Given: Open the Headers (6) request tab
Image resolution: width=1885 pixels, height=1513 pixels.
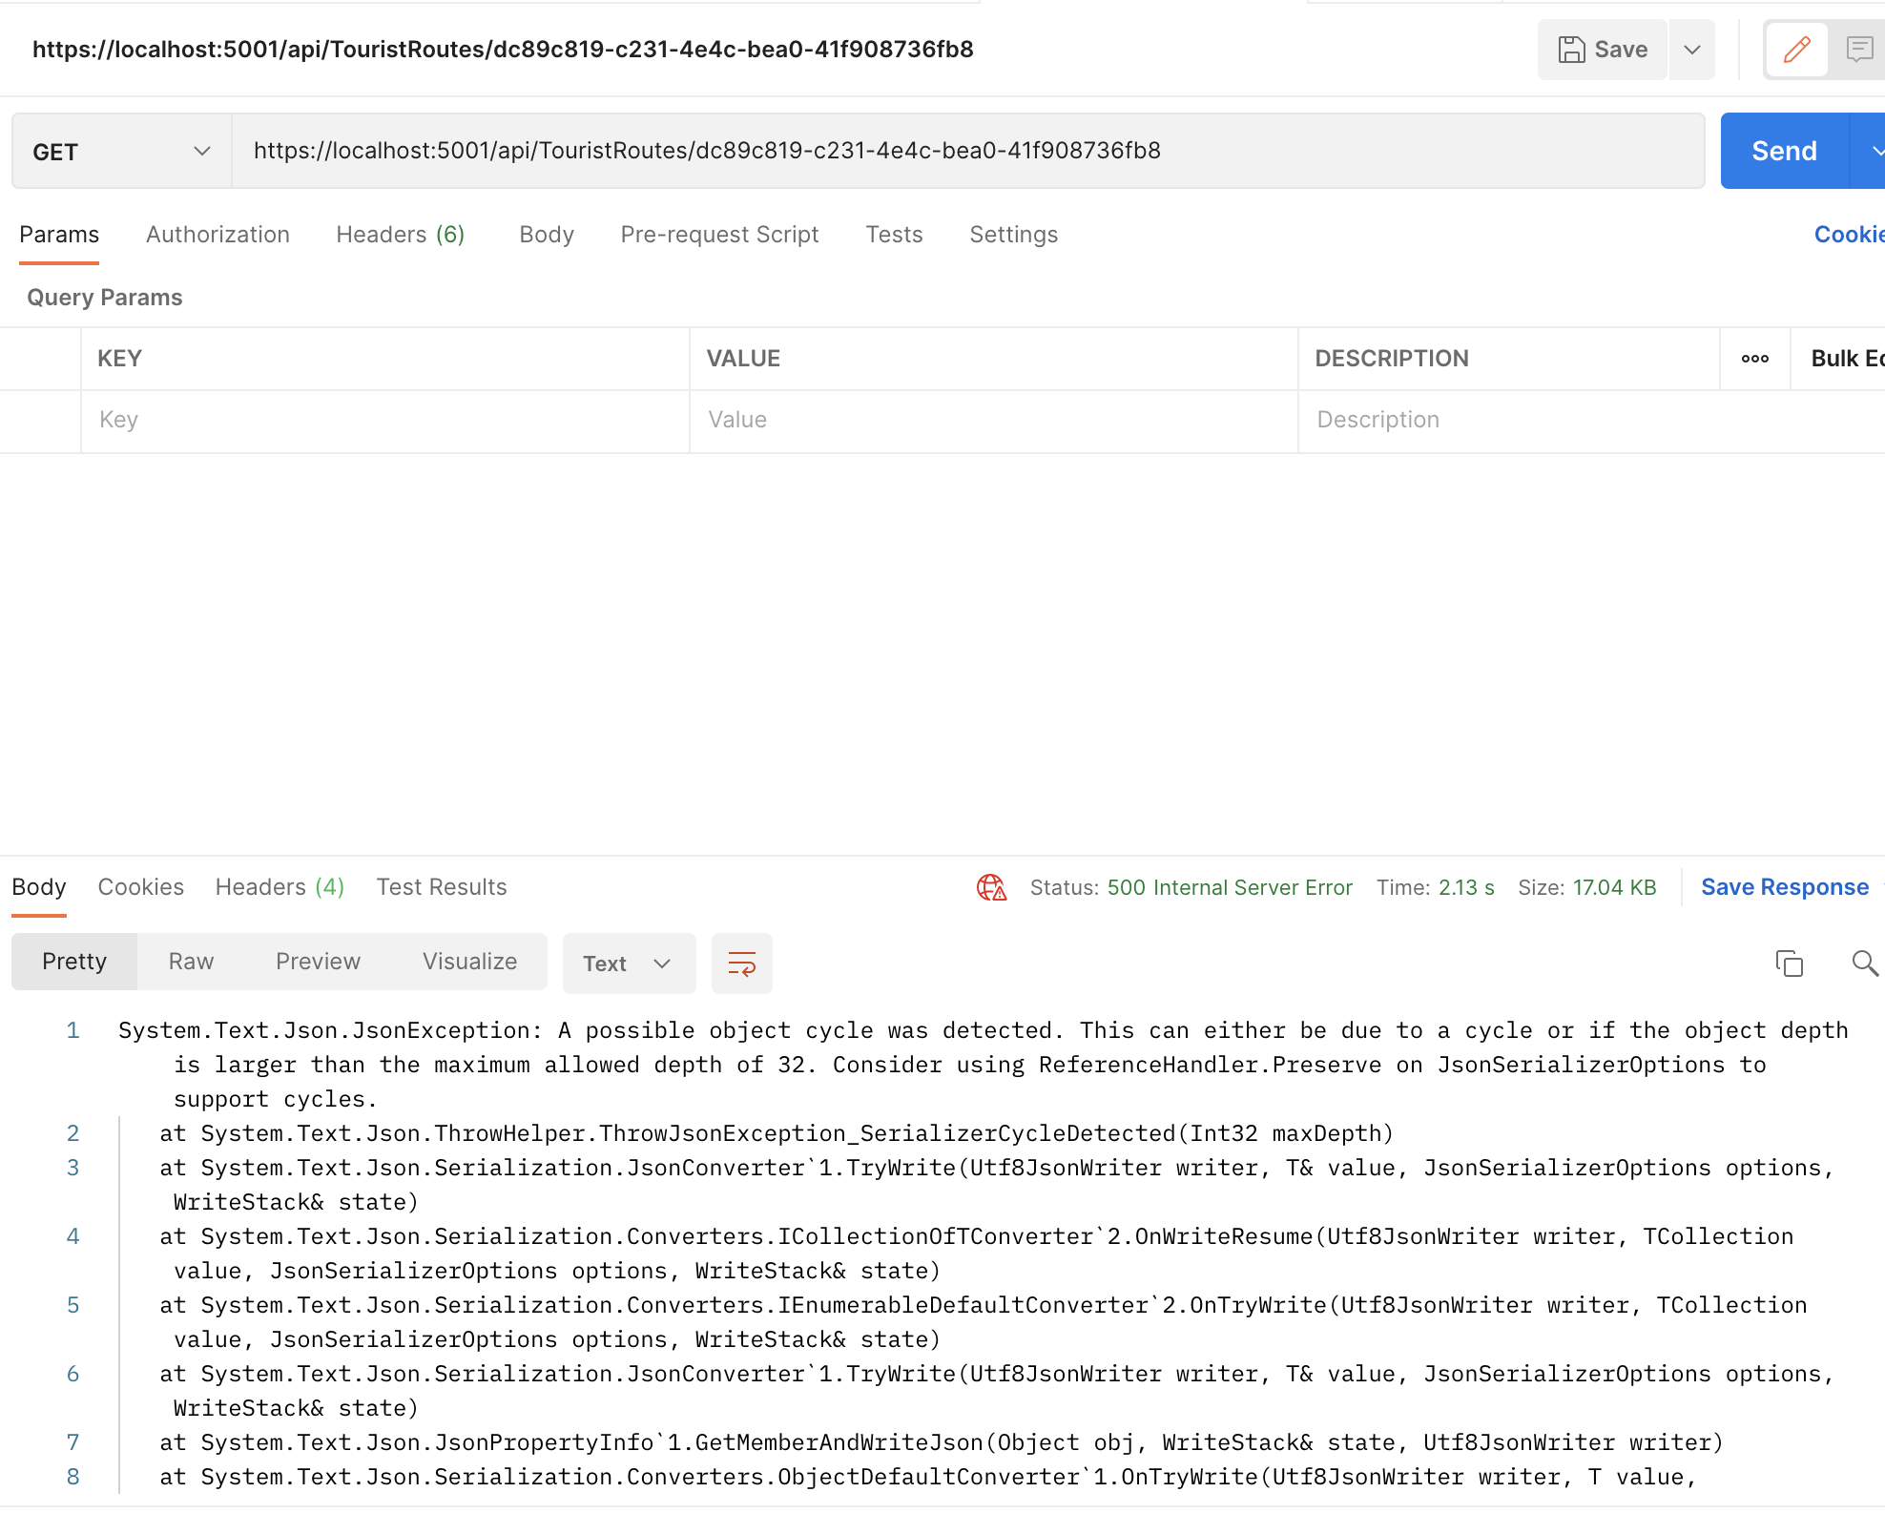Looking at the screenshot, I should point(400,235).
